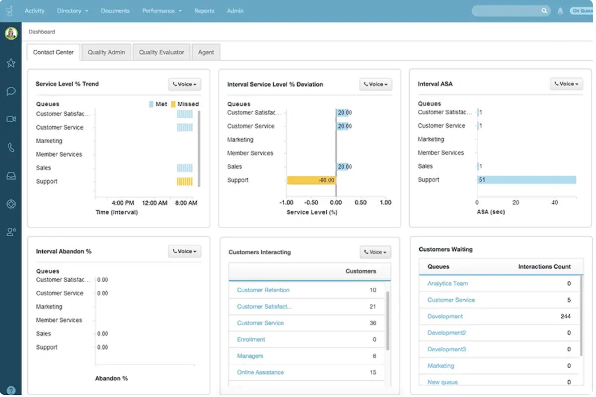The width and height of the screenshot is (596, 397).
Task: Click the search magnifier in the top bar
Action: click(x=543, y=10)
